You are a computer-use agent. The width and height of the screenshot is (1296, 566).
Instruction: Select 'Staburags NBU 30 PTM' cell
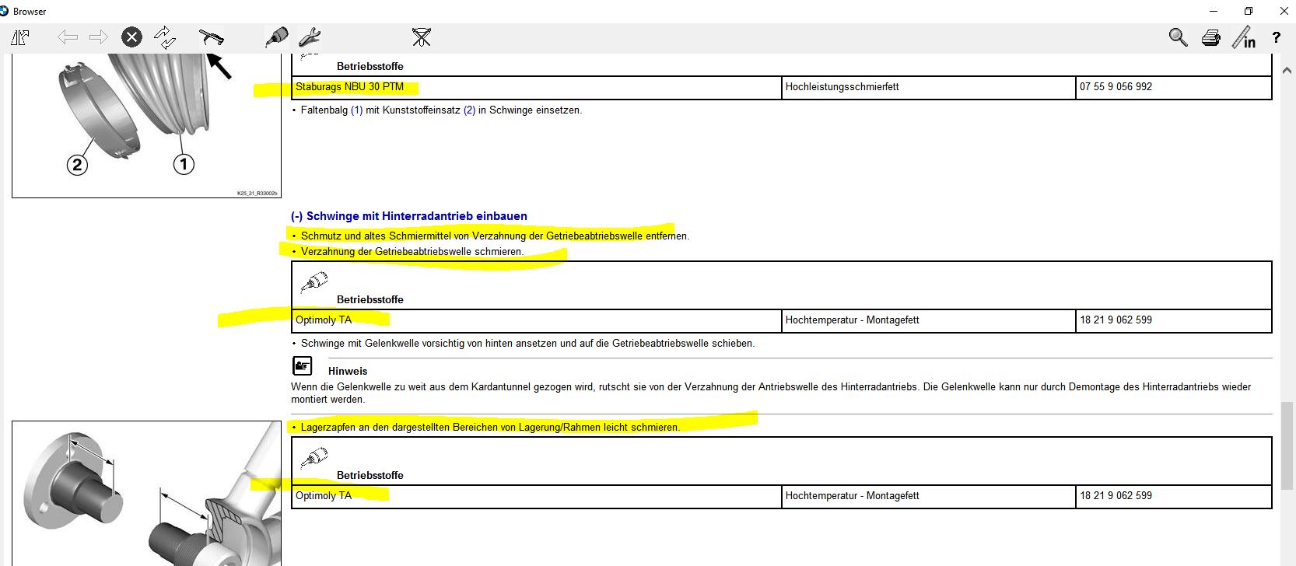tap(349, 87)
